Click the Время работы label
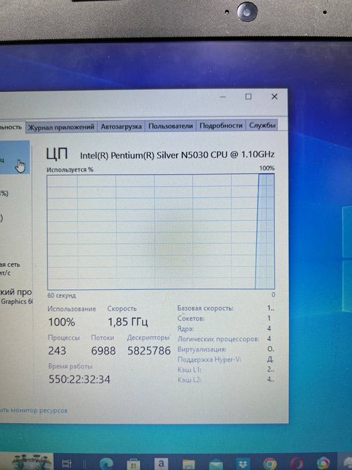The width and height of the screenshot is (352, 470). tap(70, 367)
